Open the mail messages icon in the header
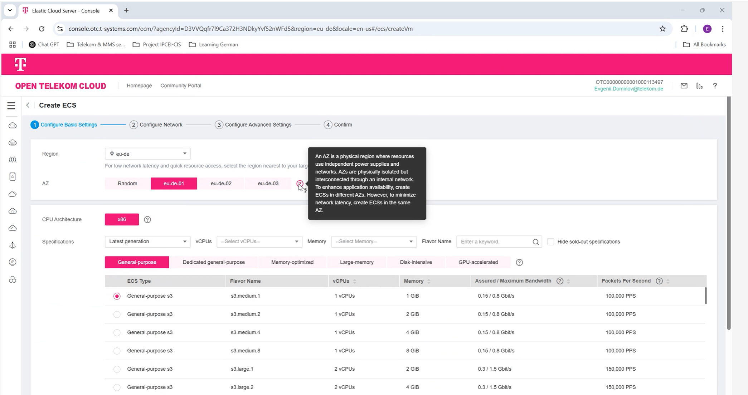The width and height of the screenshot is (748, 395). pos(684,86)
